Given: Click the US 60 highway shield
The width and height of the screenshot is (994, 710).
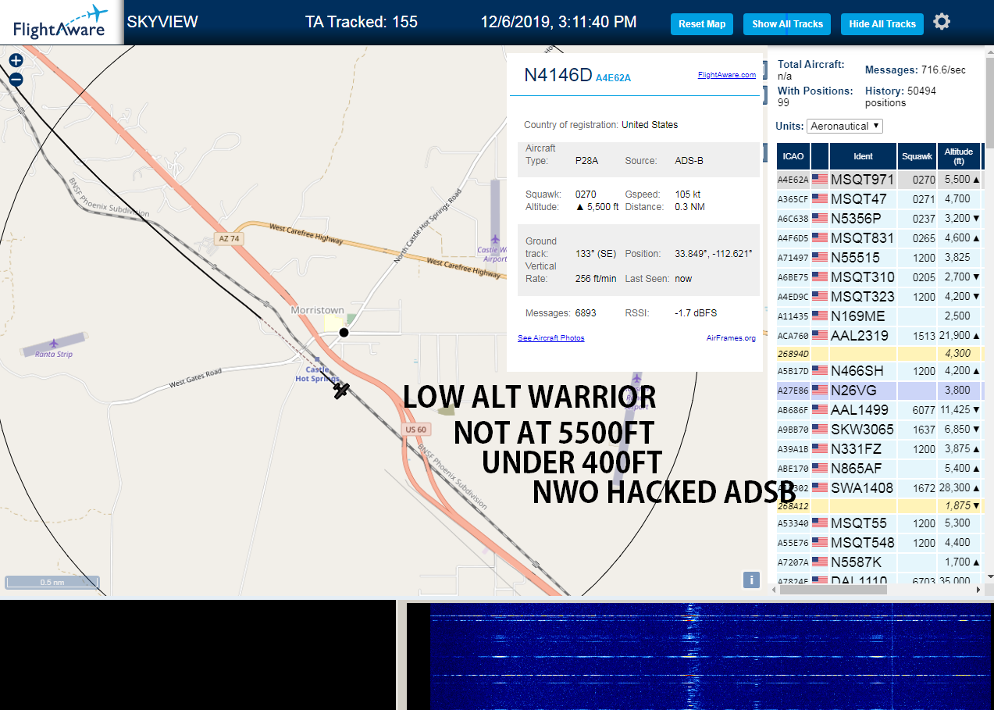Looking at the screenshot, I should (x=416, y=430).
